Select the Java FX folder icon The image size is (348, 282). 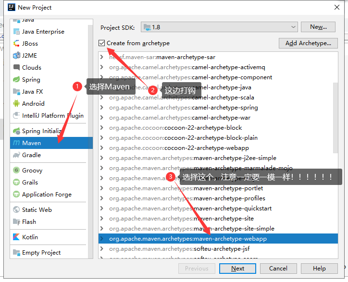[16, 91]
